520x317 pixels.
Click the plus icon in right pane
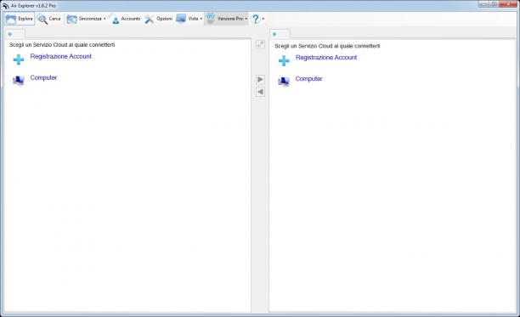coord(284,60)
